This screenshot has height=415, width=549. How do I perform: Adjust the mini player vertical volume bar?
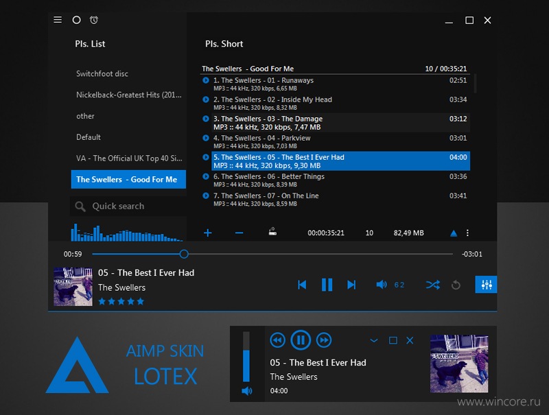pos(246,357)
